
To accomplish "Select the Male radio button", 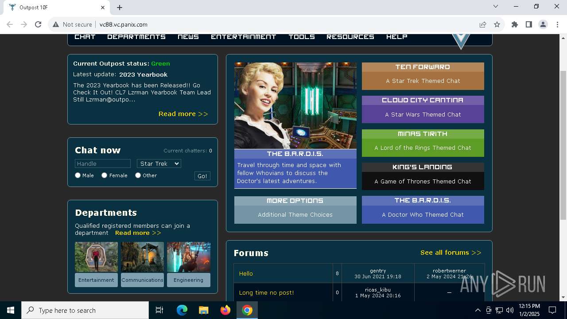I will coord(78,175).
